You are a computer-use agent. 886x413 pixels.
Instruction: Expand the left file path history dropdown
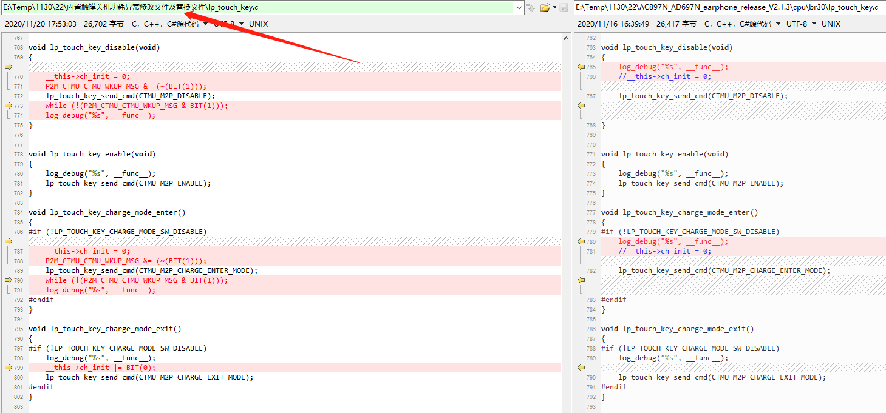[x=518, y=7]
